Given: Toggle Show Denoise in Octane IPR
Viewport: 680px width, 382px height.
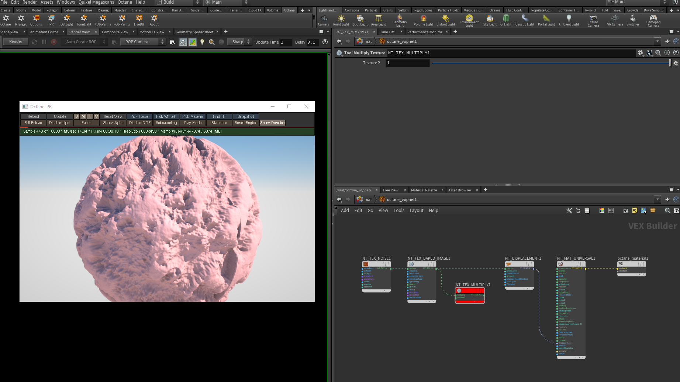Looking at the screenshot, I should (x=272, y=123).
